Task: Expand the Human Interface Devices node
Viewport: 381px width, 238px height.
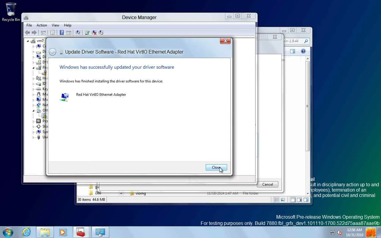Action: point(33,78)
